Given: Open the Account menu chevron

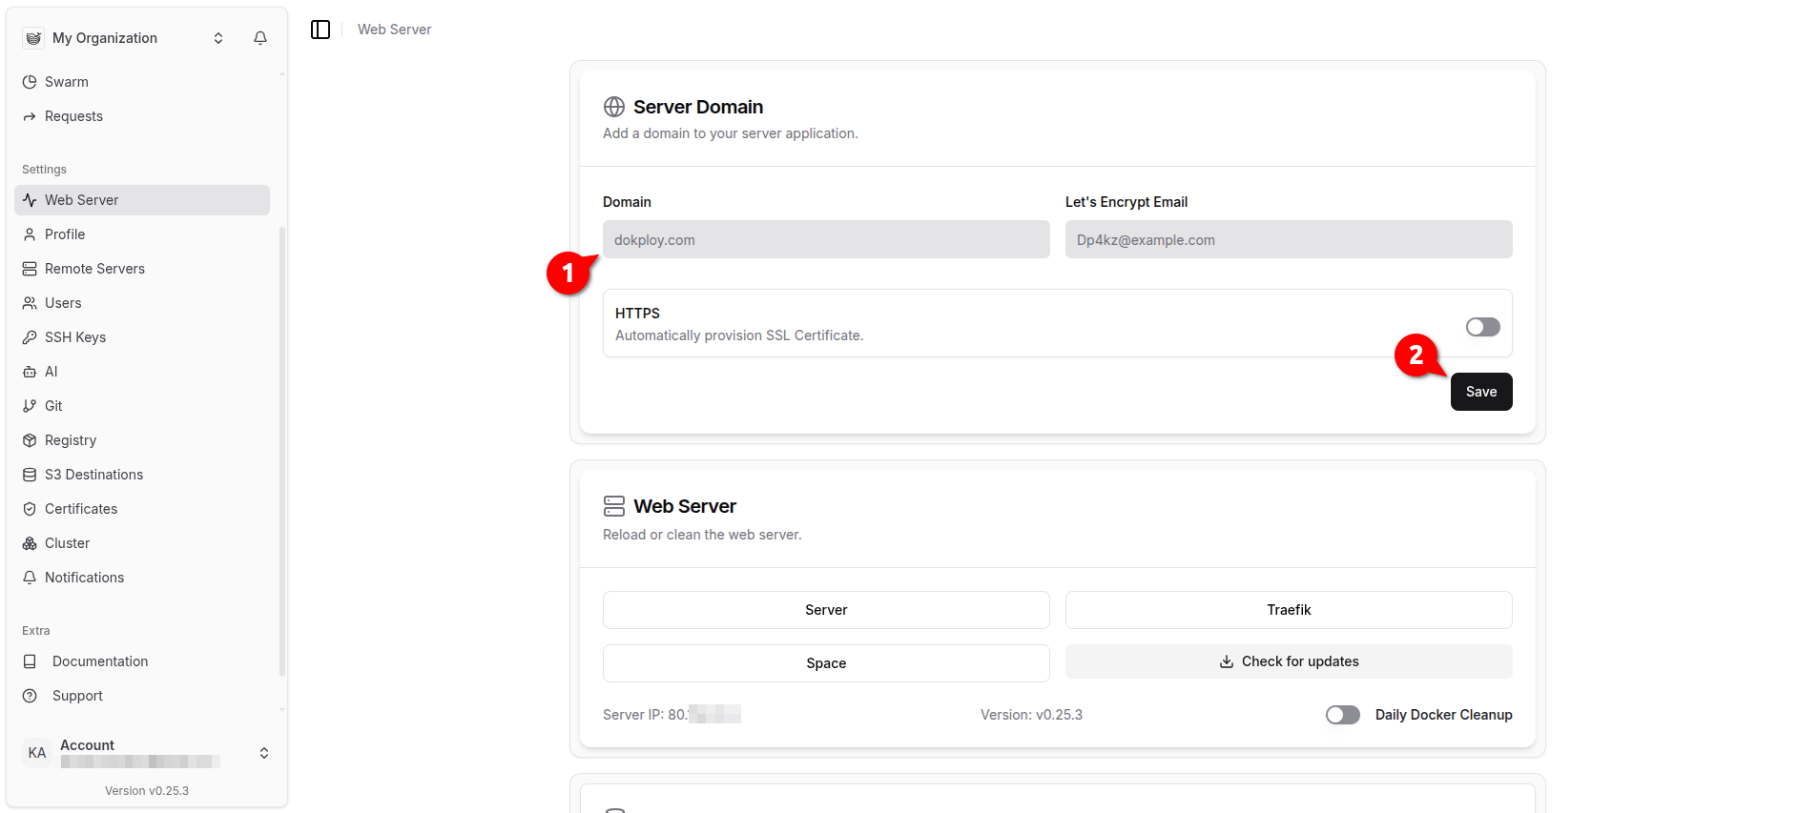Looking at the screenshot, I should click(264, 753).
